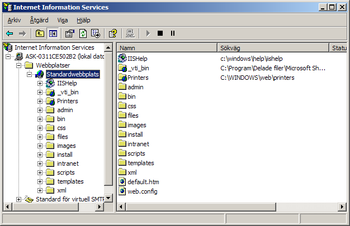Select the install folder in tree
Viewport: 350px width, 226px height.
pyautogui.click(x=65, y=155)
